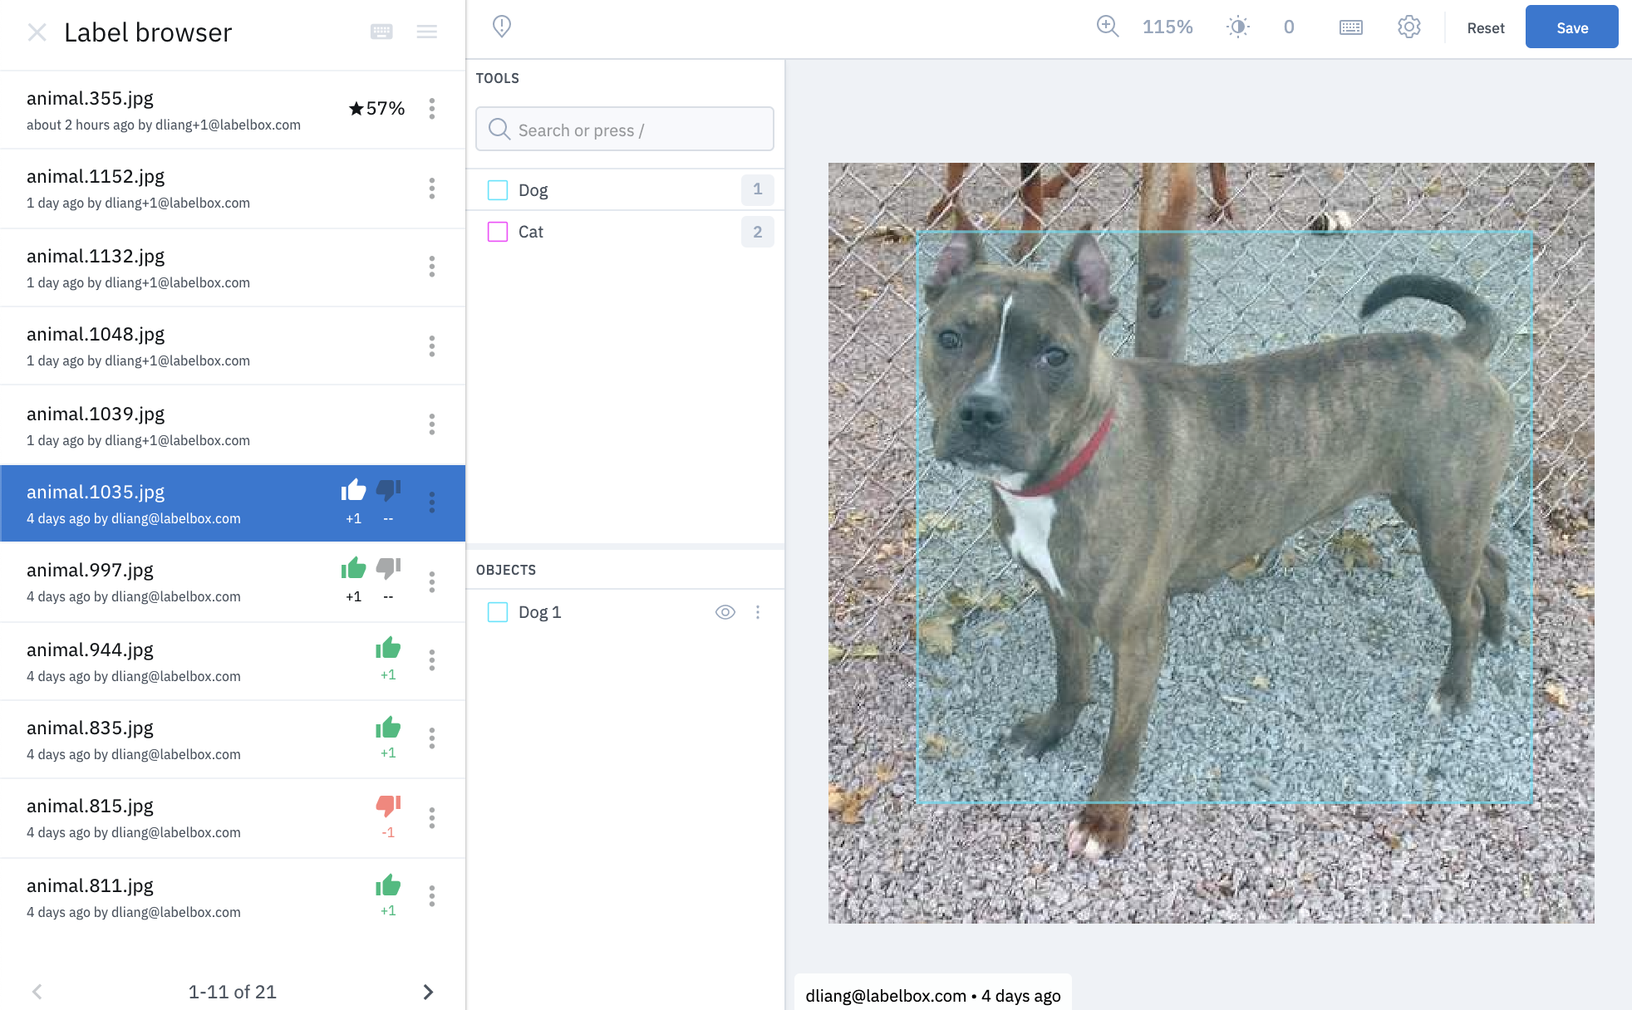
Task: Click the Reset button
Action: tap(1485, 28)
